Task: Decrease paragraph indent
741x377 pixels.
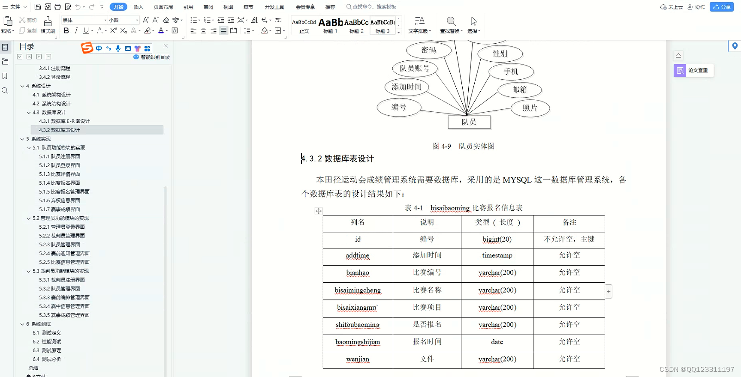Action: point(221,20)
